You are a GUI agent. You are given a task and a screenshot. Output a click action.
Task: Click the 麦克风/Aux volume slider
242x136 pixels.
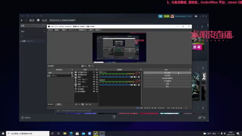tap(116, 77)
